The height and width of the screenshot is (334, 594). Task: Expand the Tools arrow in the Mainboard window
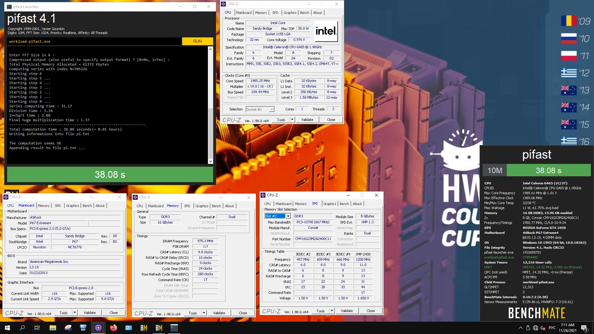pyautogui.click(x=75, y=313)
